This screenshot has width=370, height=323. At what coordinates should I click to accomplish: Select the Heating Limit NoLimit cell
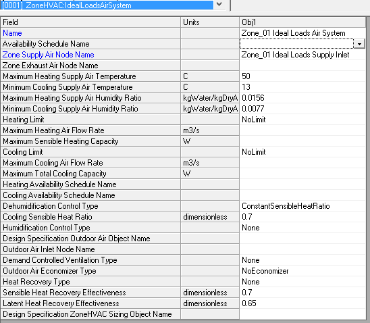[x=302, y=120]
